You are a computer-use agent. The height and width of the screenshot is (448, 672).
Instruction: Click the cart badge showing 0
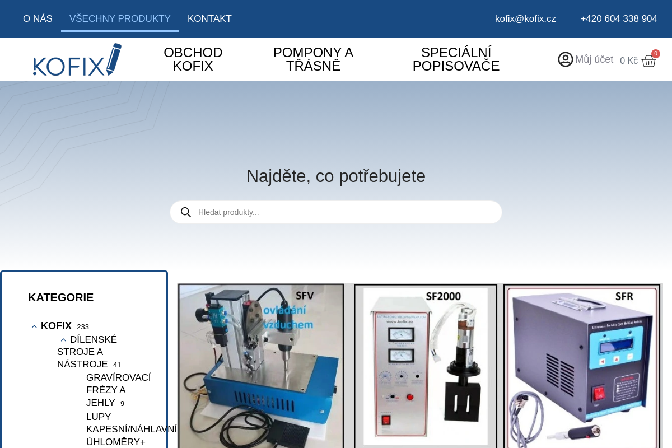[656, 54]
